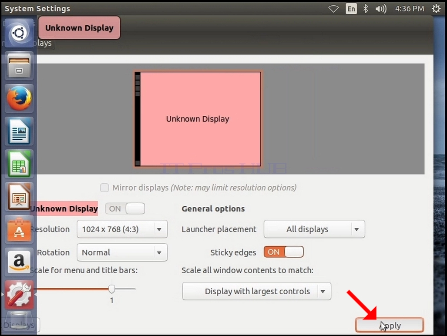Open the Resolution 1024 x 768 dropdown
Image resolution: width=447 pixels, height=336 pixels.
click(122, 229)
